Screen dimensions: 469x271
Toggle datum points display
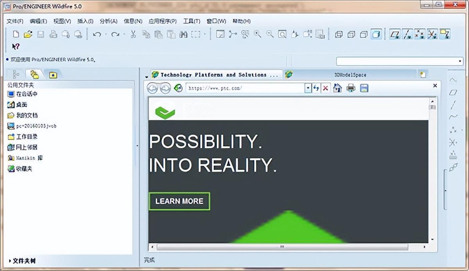click(x=420, y=34)
